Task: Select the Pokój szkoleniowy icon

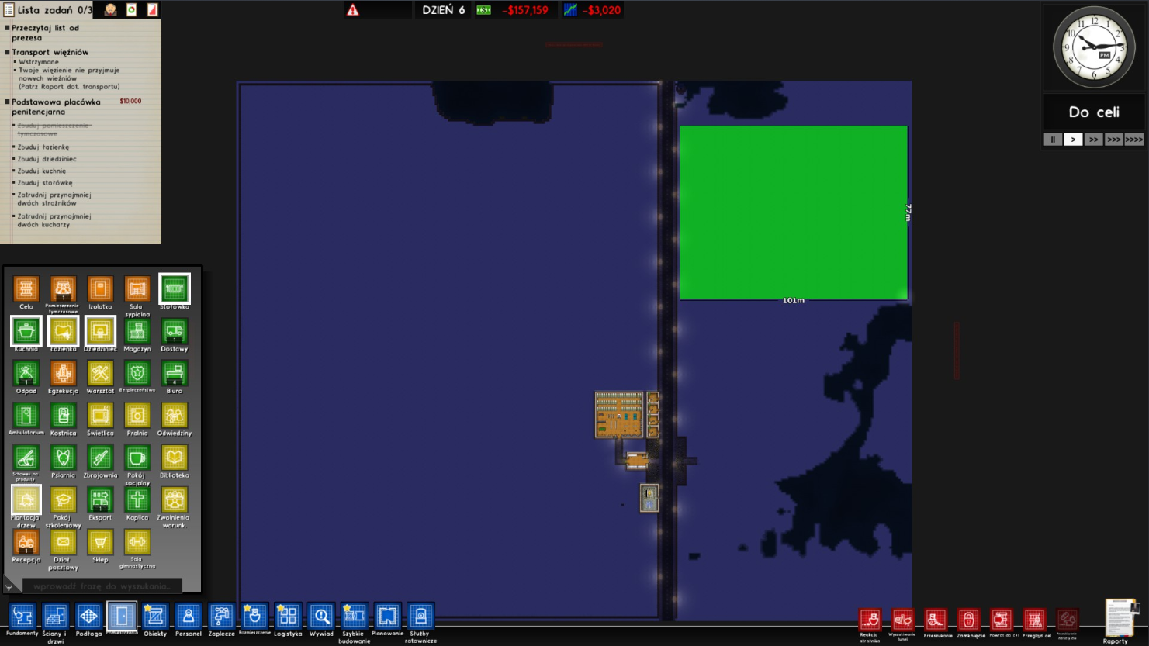Action: pyautogui.click(x=63, y=499)
